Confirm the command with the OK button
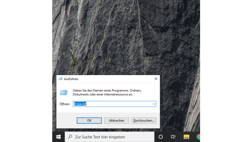Screen dimensions: 252x142 (89, 120)
